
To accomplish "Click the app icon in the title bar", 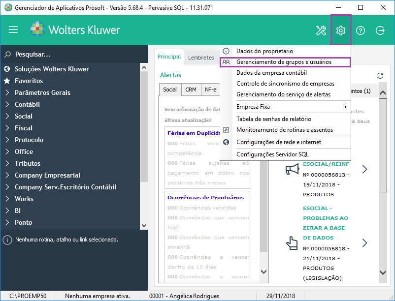I will coord(8,7).
